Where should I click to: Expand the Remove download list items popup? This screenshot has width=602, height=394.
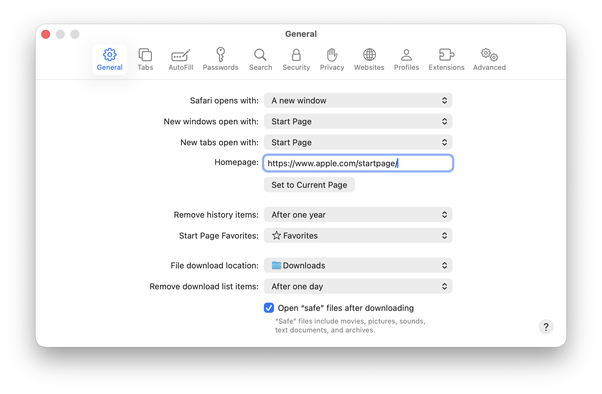point(358,286)
